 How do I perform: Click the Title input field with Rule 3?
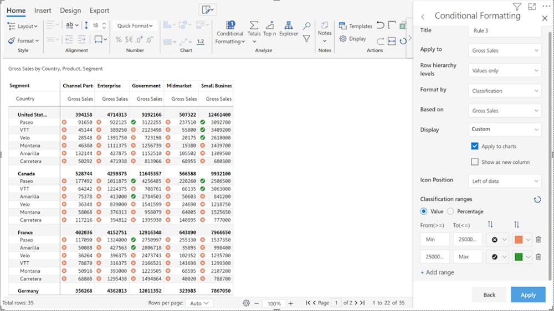point(505,30)
